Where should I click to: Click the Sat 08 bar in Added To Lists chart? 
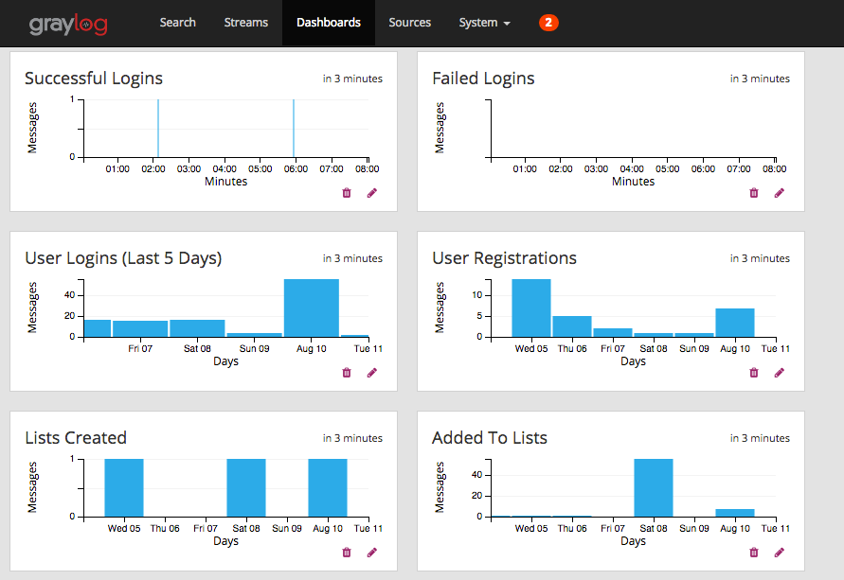click(x=654, y=487)
